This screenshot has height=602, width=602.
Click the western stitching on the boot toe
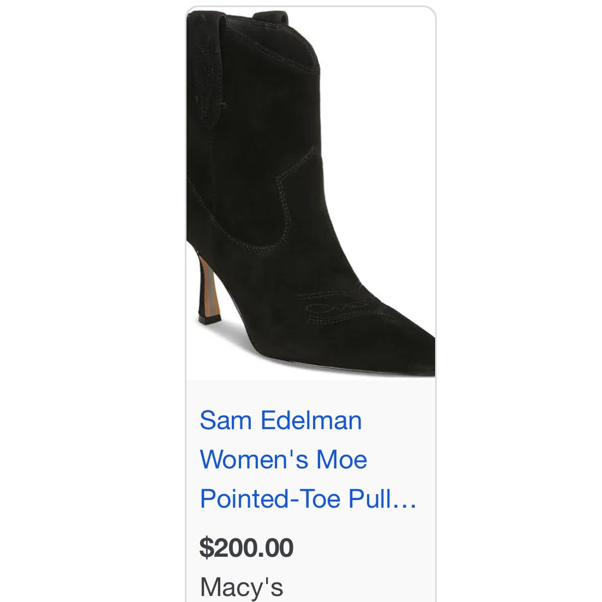[x=338, y=308]
